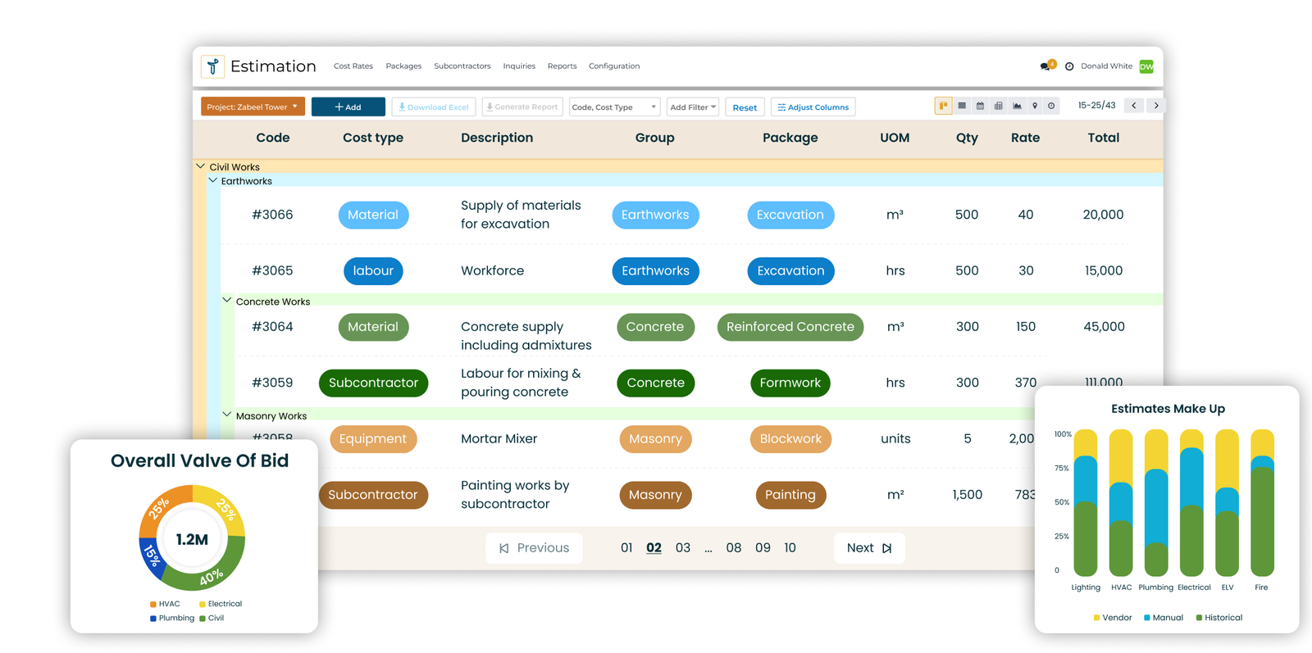Open the chat messages icon with badge

click(x=1046, y=66)
